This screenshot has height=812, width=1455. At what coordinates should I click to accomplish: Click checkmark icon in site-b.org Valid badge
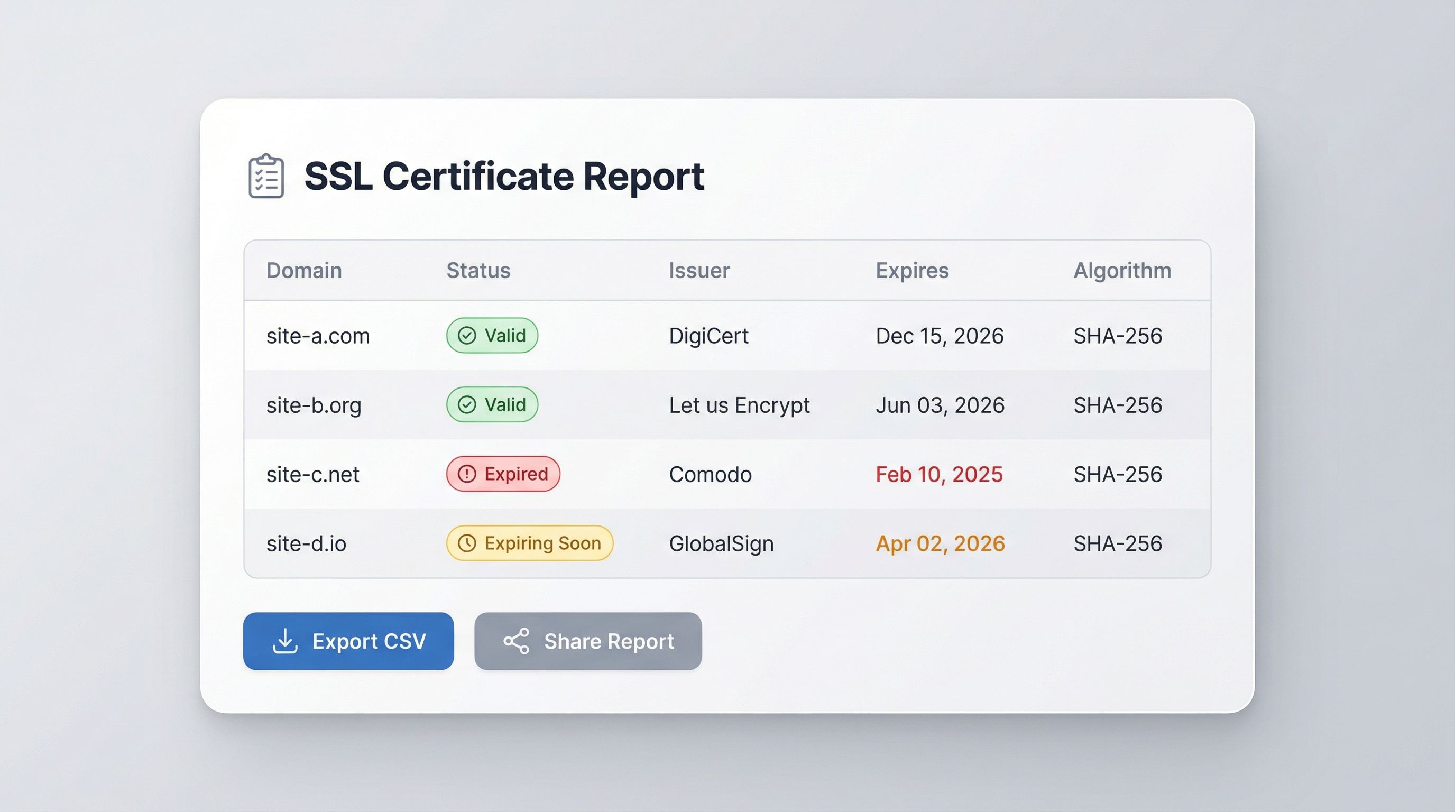(x=466, y=404)
